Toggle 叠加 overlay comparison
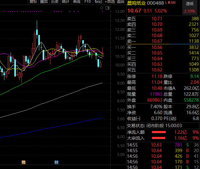200x169 pixels. coord(44,2)
